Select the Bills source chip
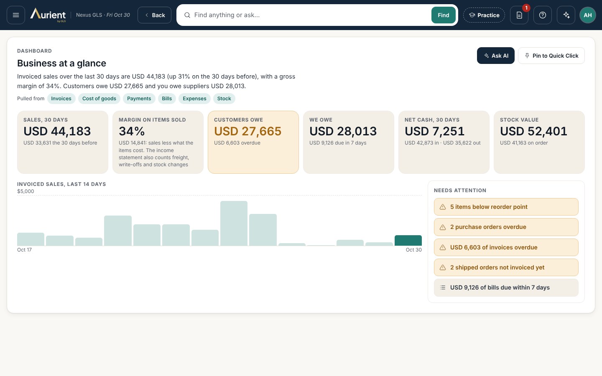 coord(167,99)
